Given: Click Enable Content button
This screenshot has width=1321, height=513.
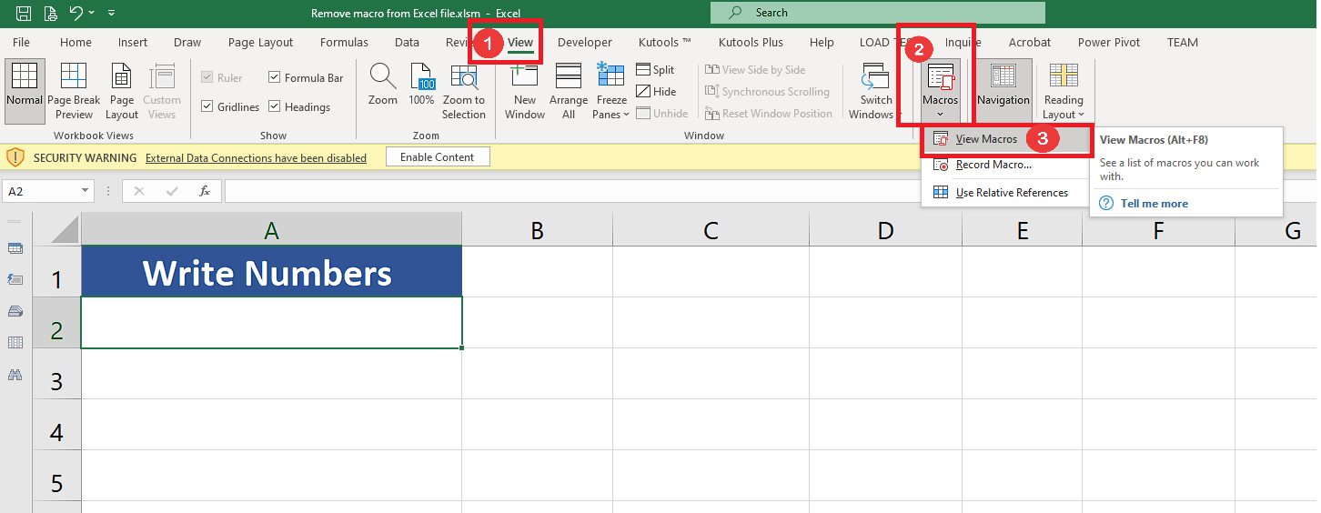Looking at the screenshot, I should point(438,157).
